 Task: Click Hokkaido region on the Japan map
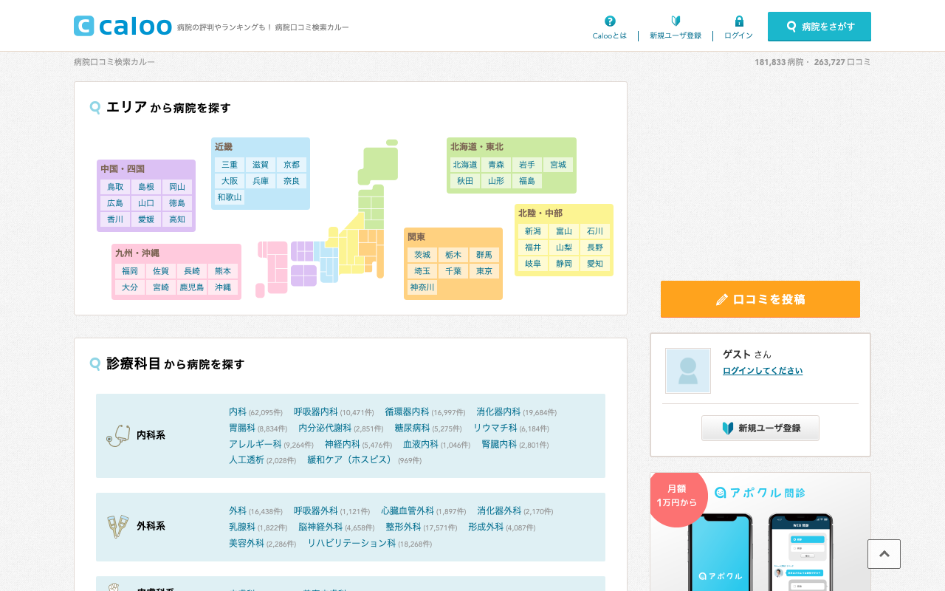click(379, 163)
